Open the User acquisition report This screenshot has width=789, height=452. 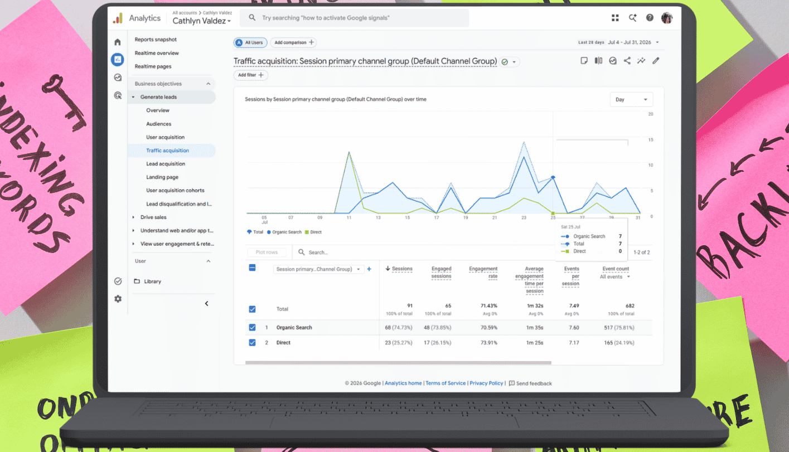point(166,137)
